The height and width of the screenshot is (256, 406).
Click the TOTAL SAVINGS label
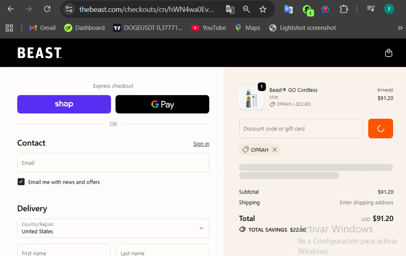[x=268, y=230]
